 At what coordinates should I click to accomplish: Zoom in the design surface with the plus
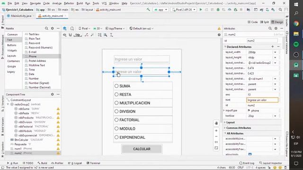click(x=216, y=131)
